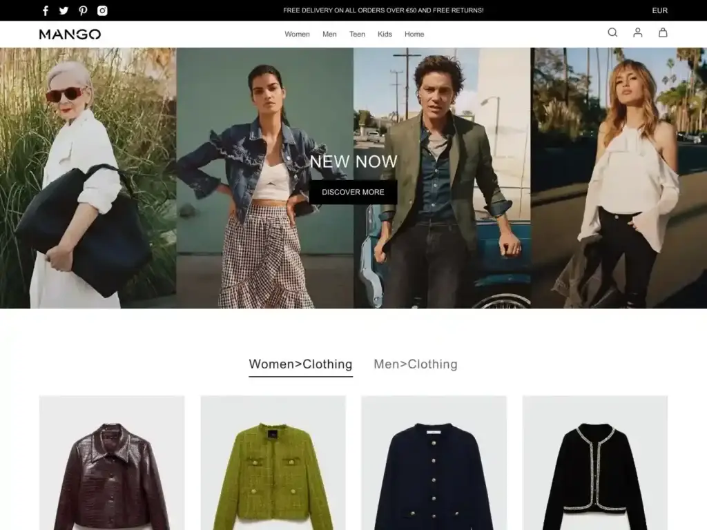Viewport: 707px width, 530px height.
Task: Click the Discover More button
Action: (353, 192)
